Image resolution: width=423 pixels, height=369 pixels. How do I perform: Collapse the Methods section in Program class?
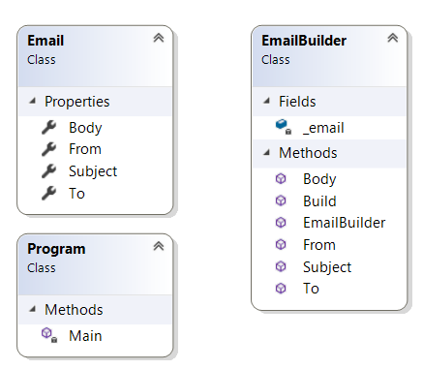click(x=32, y=310)
